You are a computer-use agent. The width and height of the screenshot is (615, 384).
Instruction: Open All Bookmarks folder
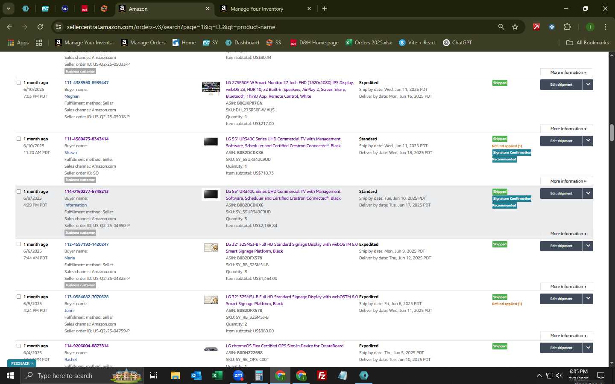[x=587, y=43]
